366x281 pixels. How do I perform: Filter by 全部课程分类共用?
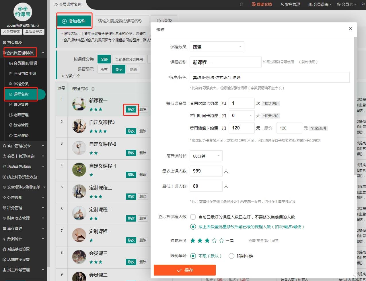click(129, 59)
